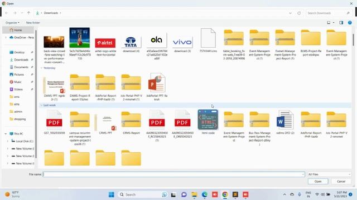Open Documents in the navigation pane

21,67
